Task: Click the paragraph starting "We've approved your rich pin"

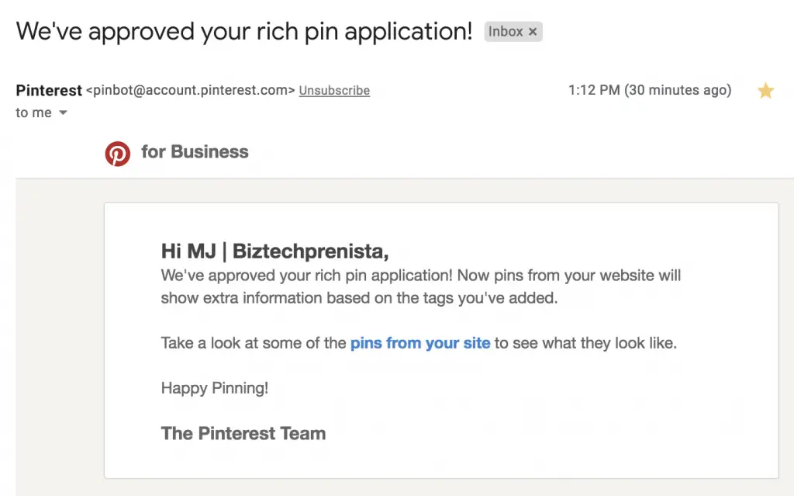Action: point(421,286)
